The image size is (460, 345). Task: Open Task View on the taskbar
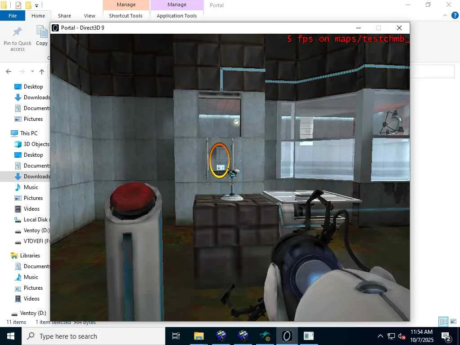[176, 336]
